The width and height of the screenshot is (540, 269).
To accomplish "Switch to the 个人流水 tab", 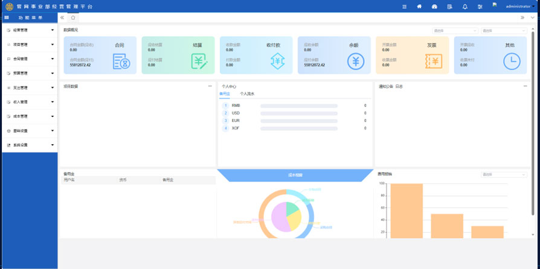I will tap(247, 94).
